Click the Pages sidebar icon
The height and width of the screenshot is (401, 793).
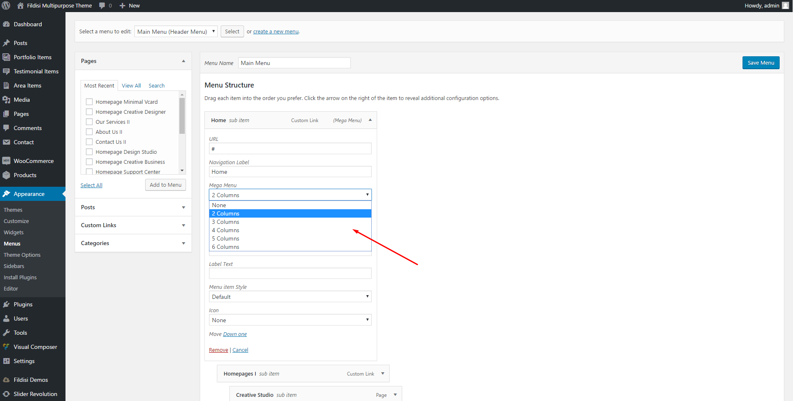(x=6, y=114)
